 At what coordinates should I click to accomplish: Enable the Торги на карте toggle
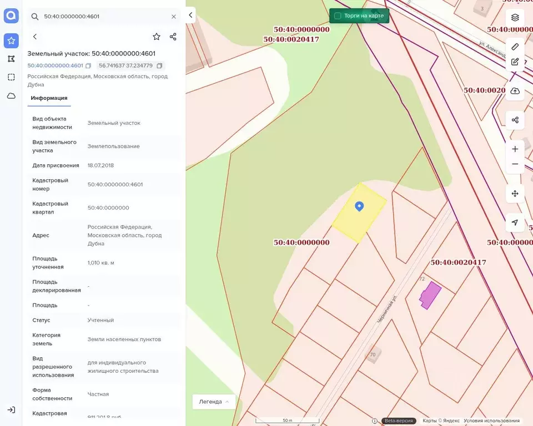click(x=338, y=16)
